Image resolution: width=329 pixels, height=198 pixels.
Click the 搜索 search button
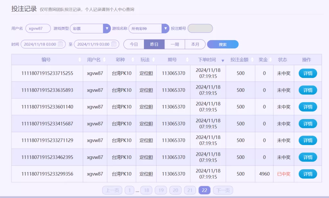[223, 44]
